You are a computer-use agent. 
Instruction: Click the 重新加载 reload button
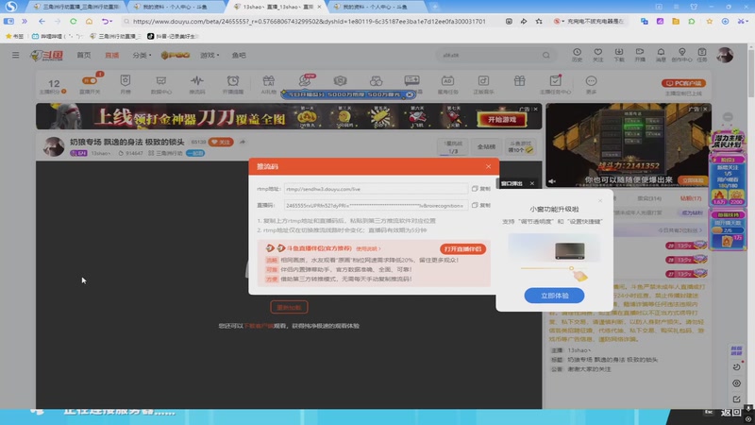(289, 308)
